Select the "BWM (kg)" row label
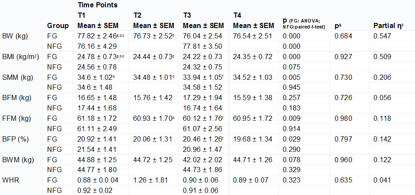Screen dimensions: 415x195 [18, 160]
